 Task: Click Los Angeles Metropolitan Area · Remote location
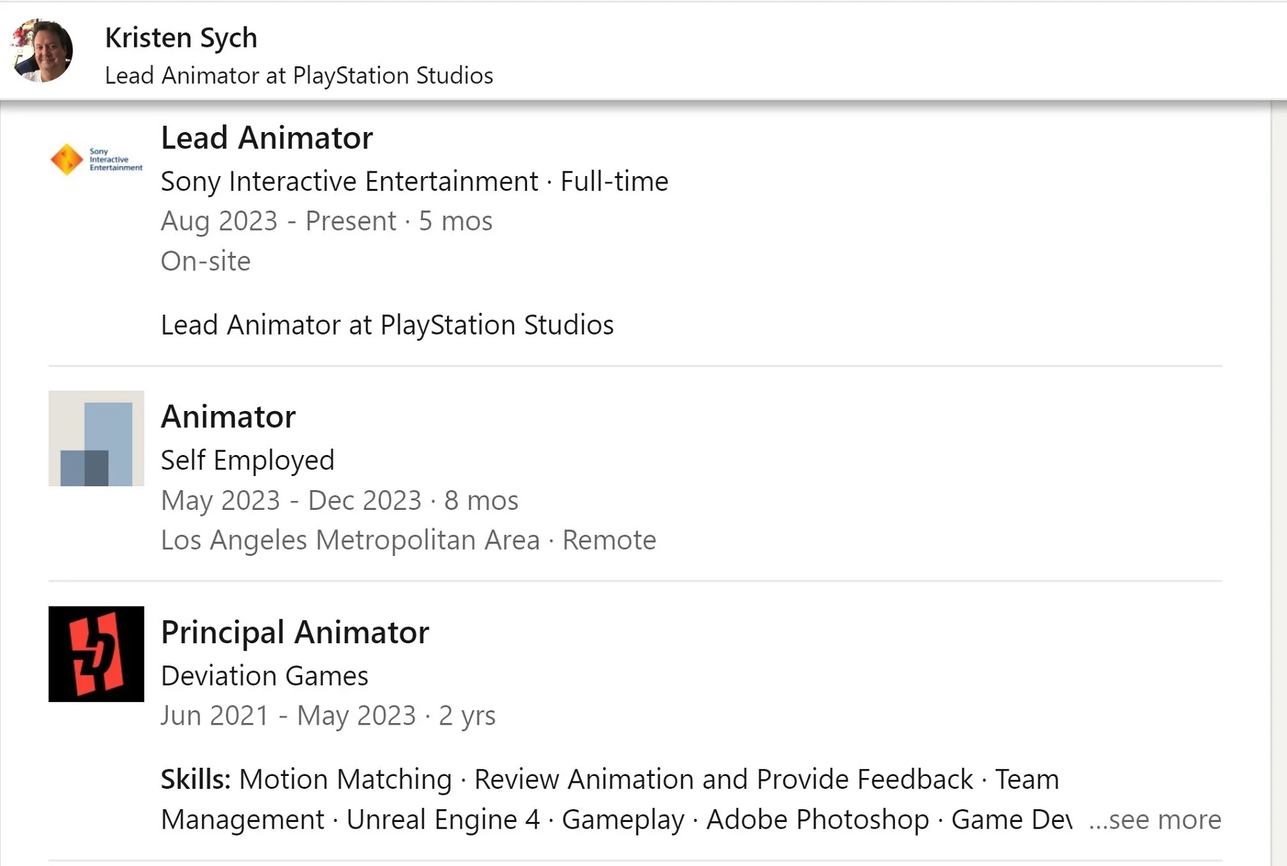pos(408,540)
